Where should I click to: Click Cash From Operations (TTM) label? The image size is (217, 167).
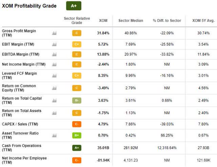pyautogui.click(x=22, y=148)
